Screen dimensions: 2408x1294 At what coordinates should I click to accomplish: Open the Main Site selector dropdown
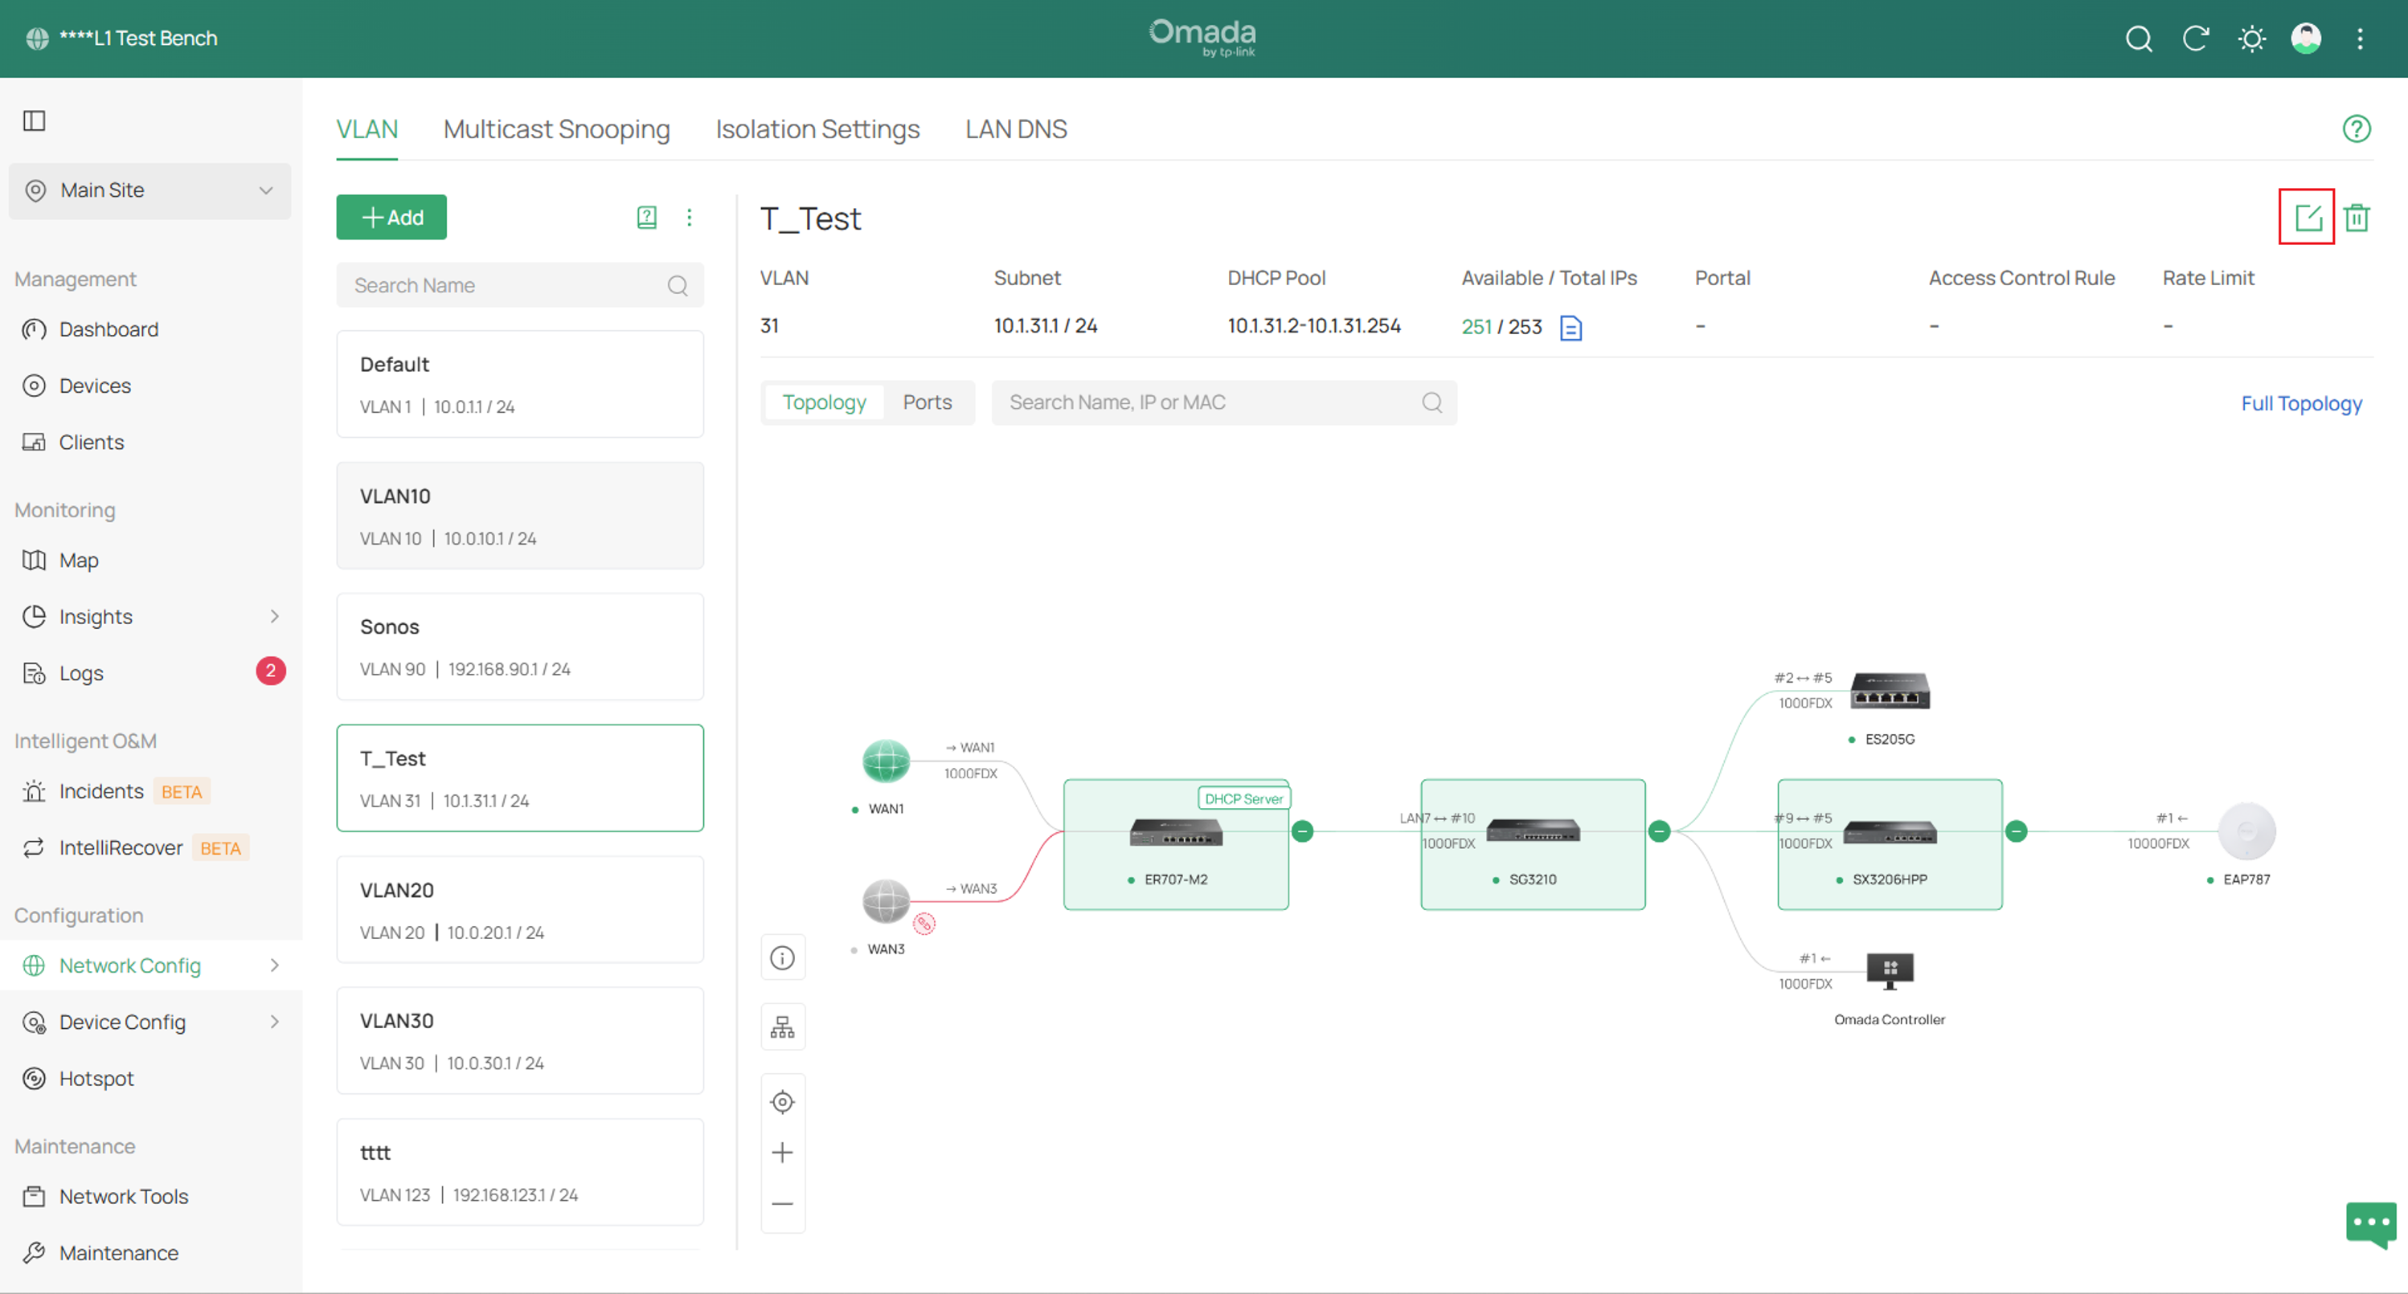[149, 190]
